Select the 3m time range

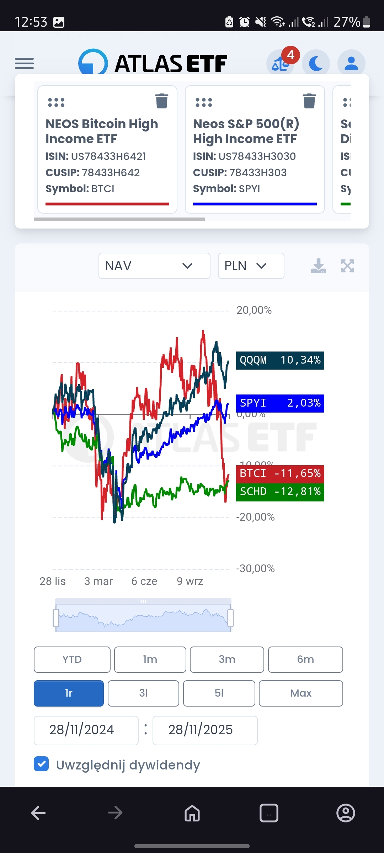coord(227,660)
